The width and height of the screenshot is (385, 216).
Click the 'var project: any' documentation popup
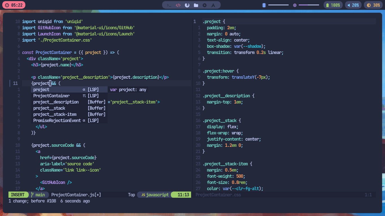[128, 89]
